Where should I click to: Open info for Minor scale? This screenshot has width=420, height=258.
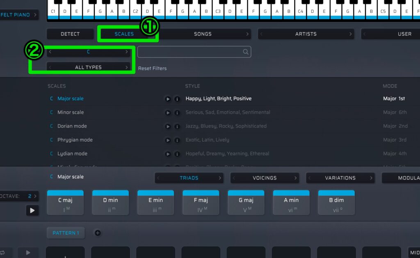click(177, 113)
